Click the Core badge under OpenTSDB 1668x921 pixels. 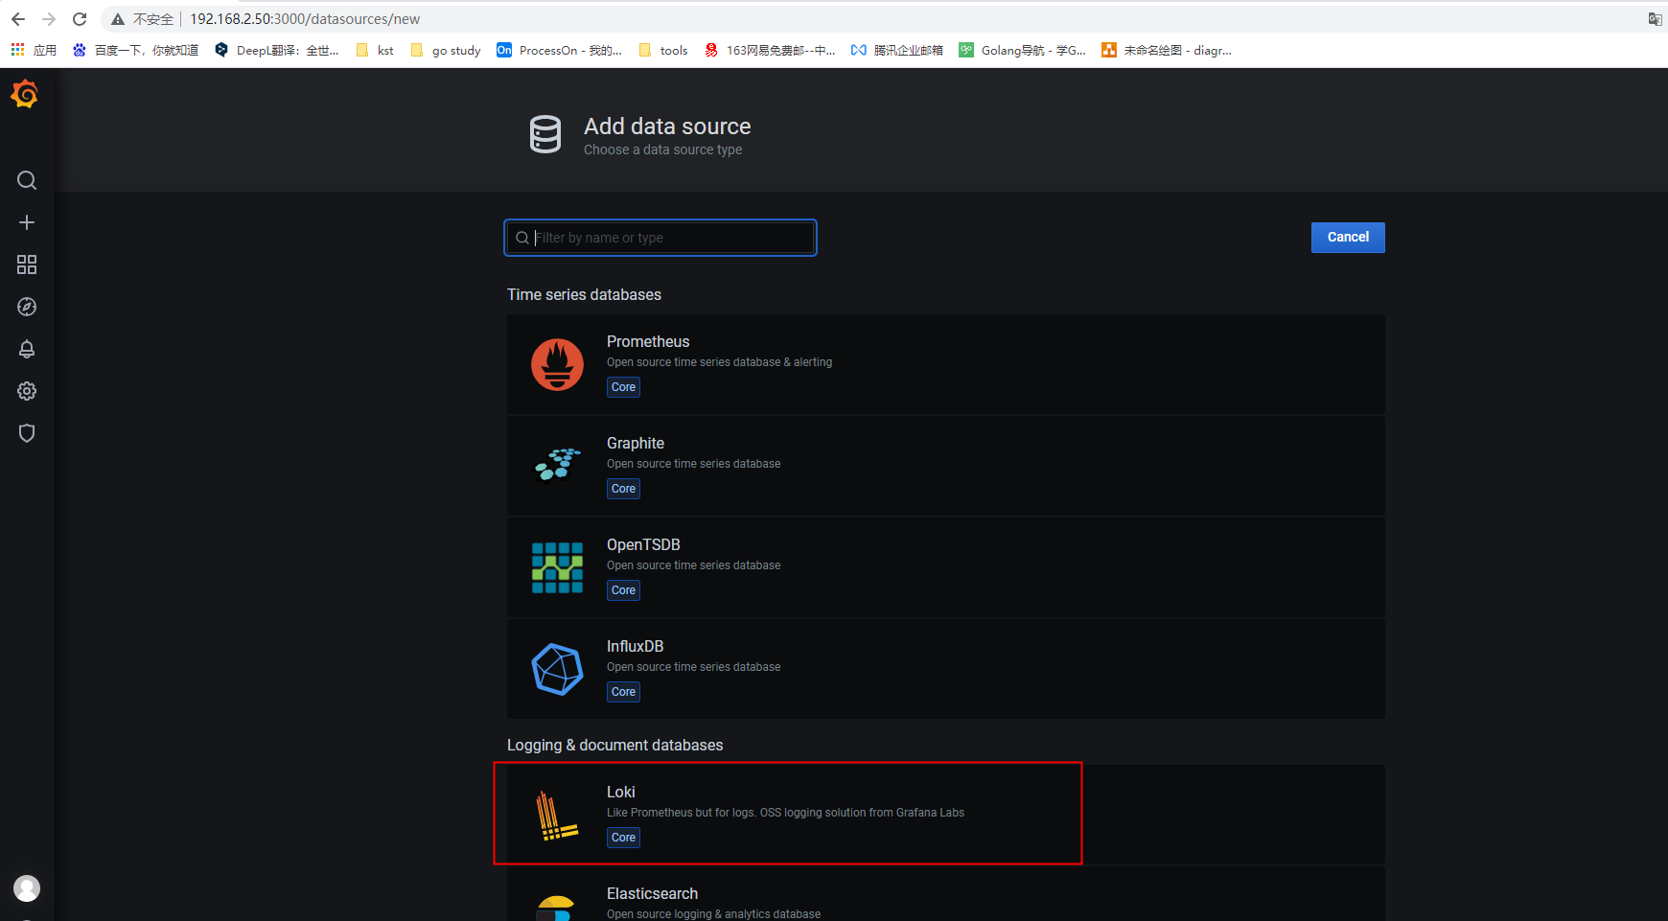(623, 590)
